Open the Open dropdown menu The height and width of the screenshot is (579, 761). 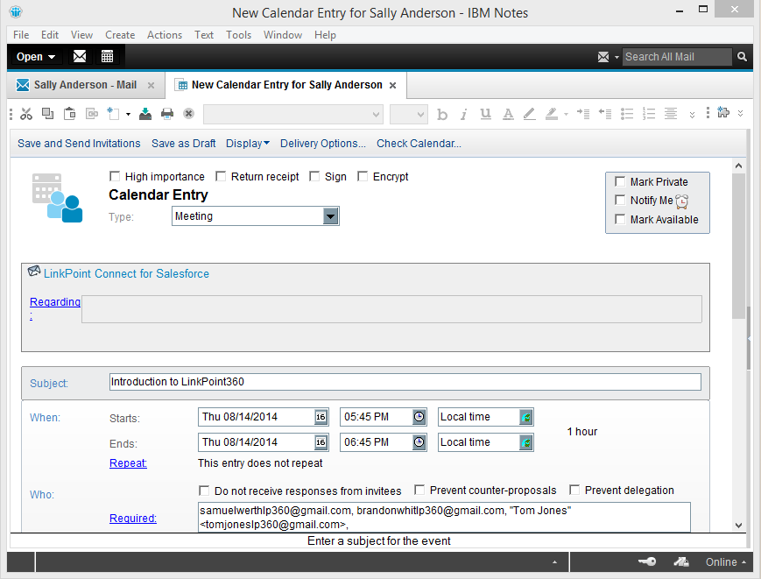tap(36, 57)
